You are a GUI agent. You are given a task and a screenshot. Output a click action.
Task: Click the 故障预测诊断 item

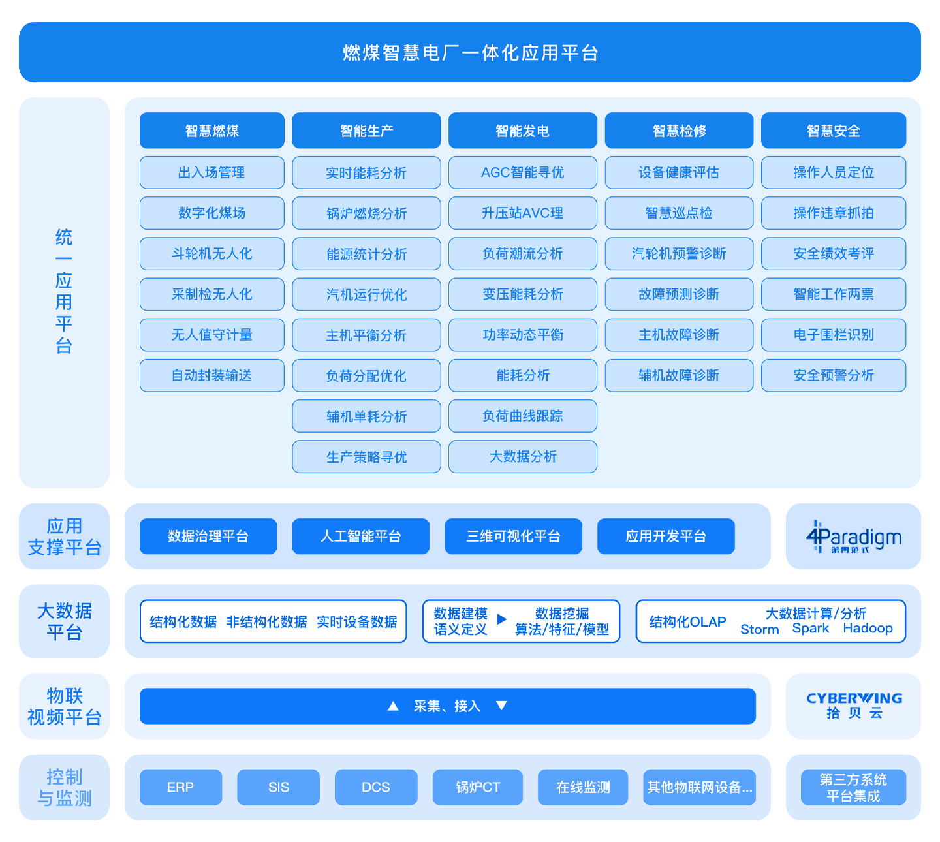[679, 294]
